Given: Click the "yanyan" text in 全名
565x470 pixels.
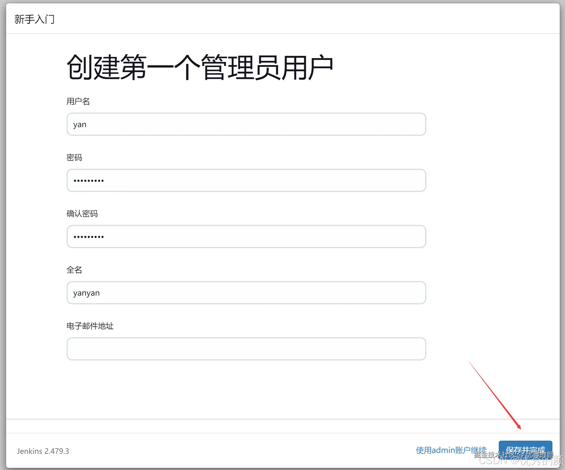Looking at the screenshot, I should [x=87, y=293].
